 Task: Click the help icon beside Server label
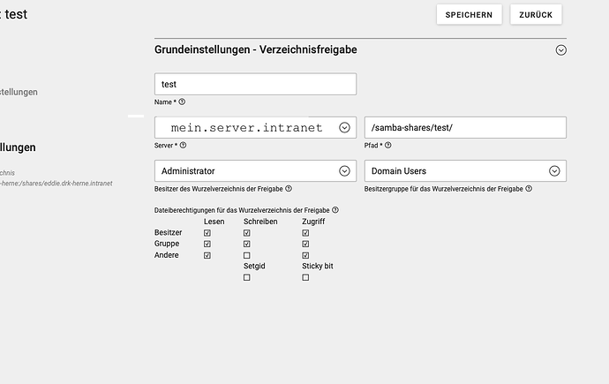point(184,145)
